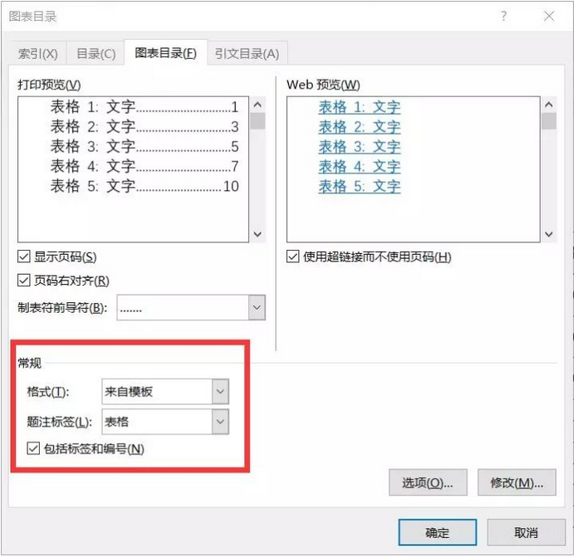Click the 常规 section heading

(x=30, y=363)
